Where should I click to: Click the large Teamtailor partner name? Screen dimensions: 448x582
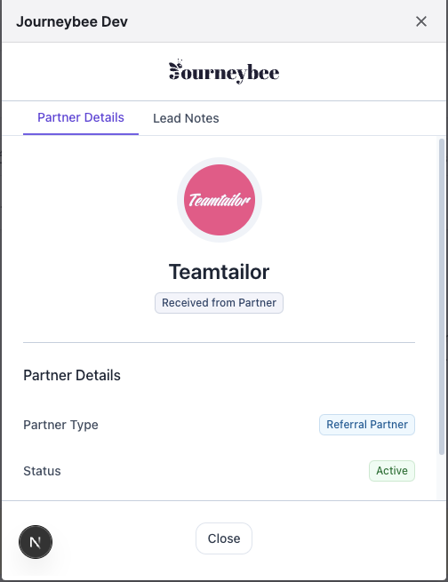[x=219, y=272]
